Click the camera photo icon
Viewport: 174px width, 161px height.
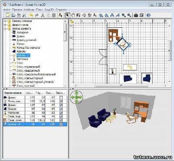(136, 15)
